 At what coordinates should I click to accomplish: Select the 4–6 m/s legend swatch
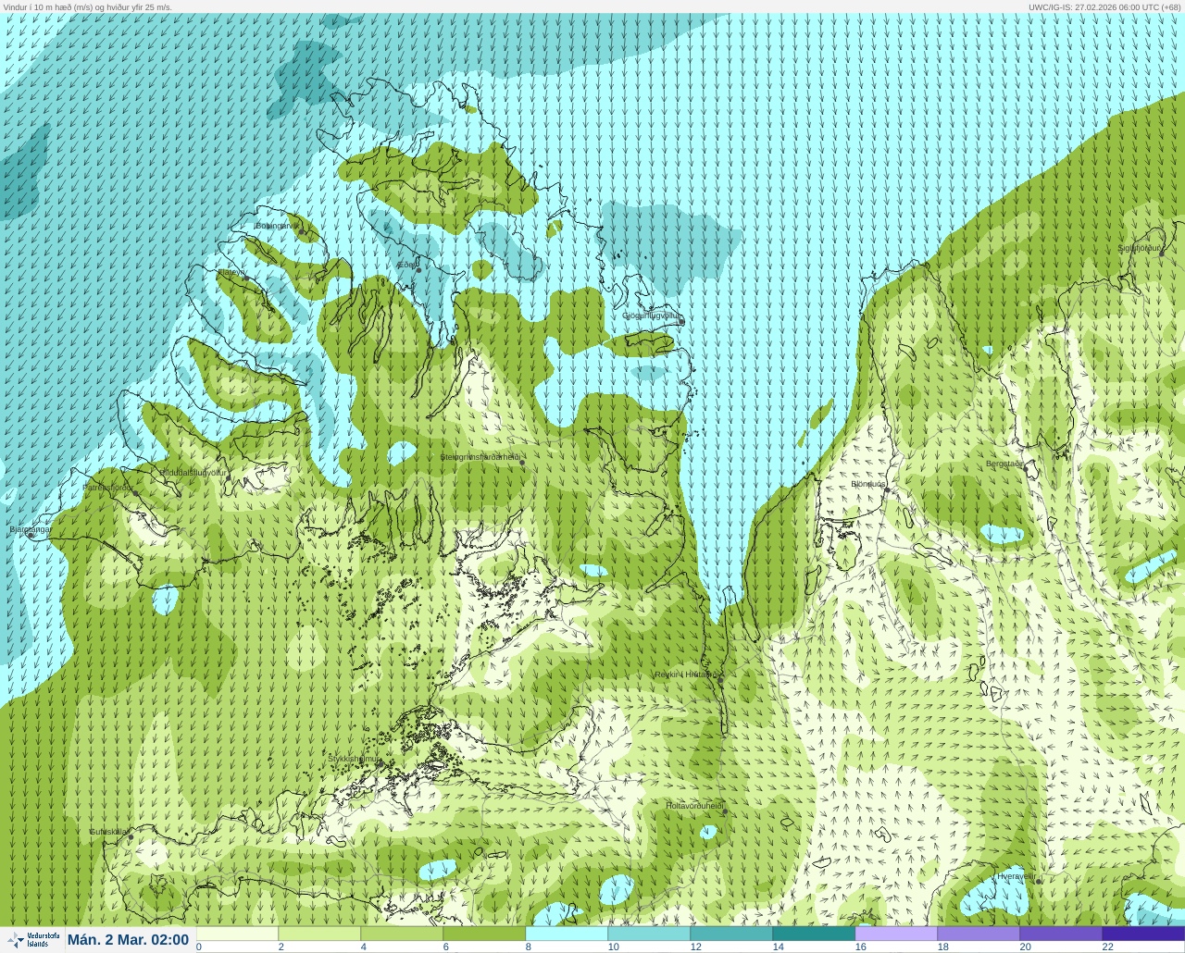(402, 934)
